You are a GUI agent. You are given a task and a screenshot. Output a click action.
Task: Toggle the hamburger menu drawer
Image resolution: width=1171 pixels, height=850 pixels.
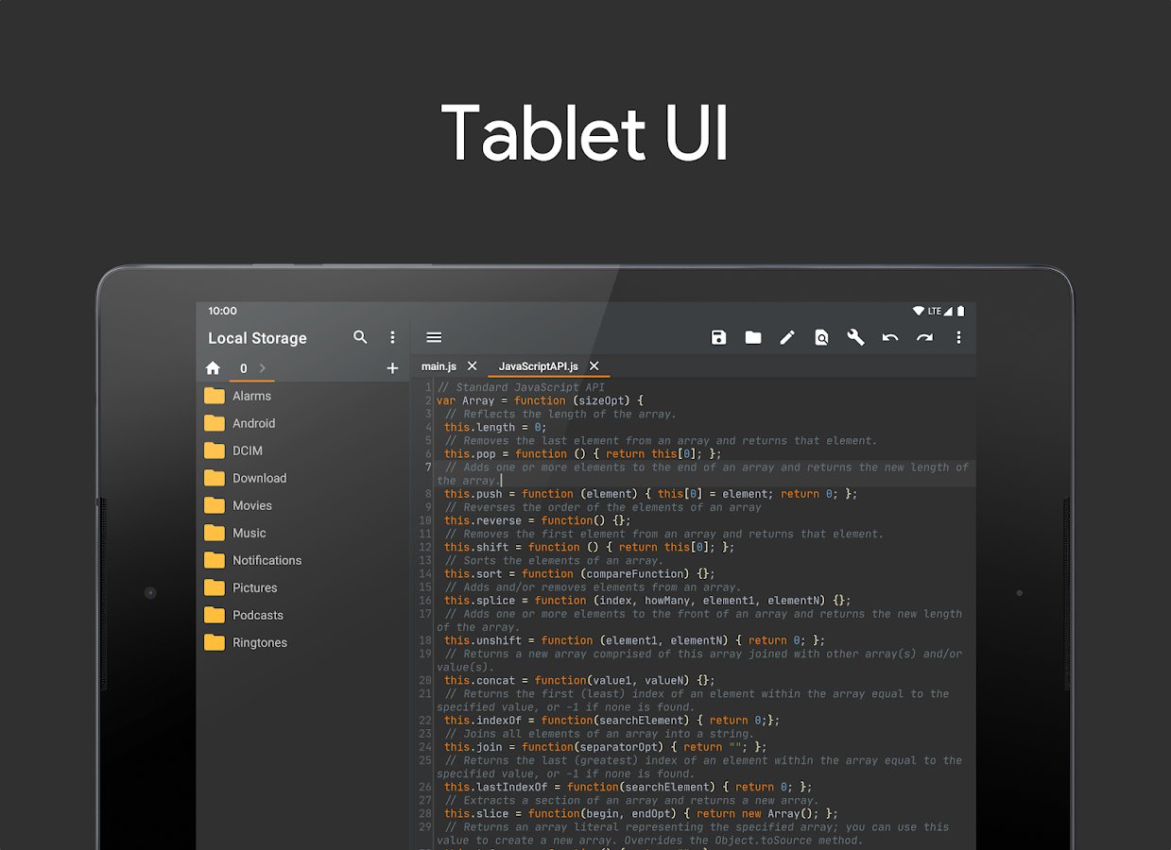[x=434, y=338]
